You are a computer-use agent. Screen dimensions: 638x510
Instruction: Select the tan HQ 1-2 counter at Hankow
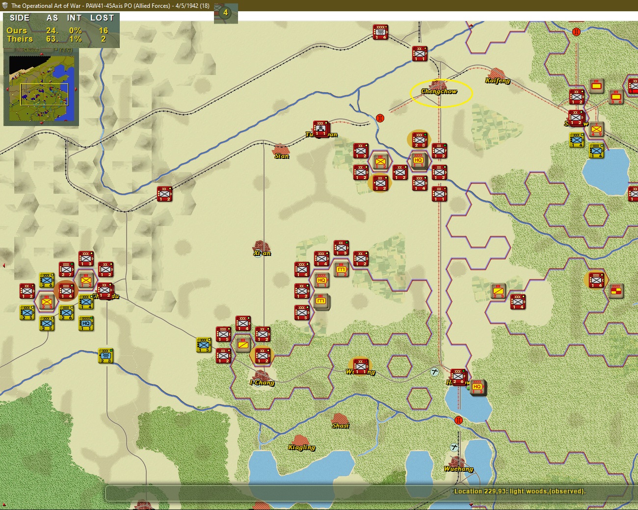478,387
